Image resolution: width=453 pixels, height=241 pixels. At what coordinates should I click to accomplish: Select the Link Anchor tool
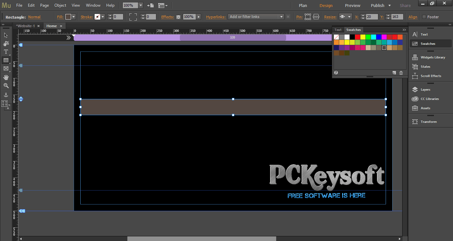tap(6, 95)
